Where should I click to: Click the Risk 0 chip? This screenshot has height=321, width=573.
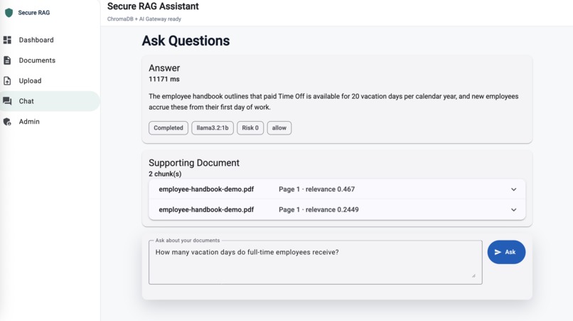(x=250, y=127)
